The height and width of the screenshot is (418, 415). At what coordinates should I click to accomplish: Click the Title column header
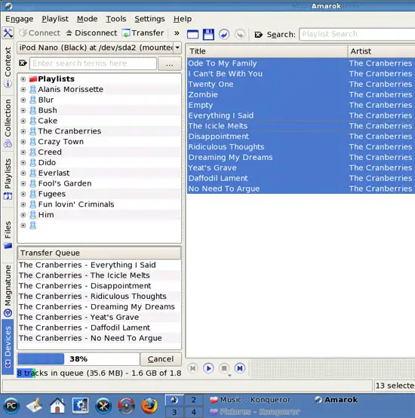267,51
